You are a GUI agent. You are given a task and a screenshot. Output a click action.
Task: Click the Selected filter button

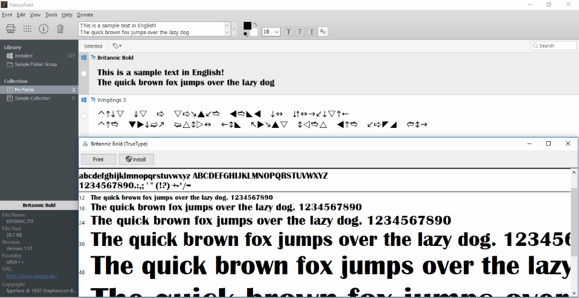pyautogui.click(x=93, y=46)
